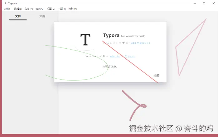218x137 pixels.
Task: Open the 文件(F) menu
Action: pyautogui.click(x=7, y=9)
